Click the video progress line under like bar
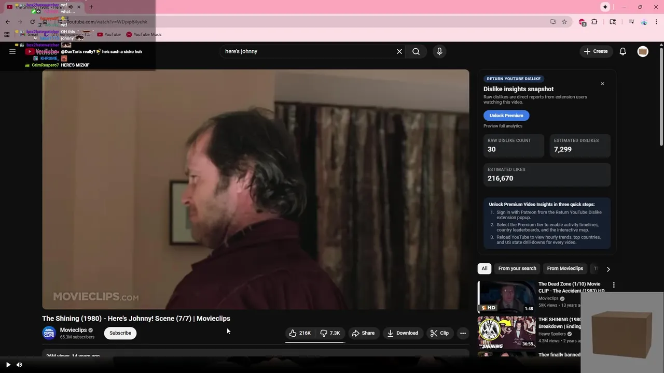Viewport: 664px width, 373px height. (315, 342)
